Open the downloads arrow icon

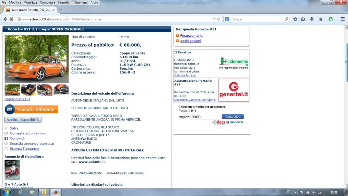point(312,19)
